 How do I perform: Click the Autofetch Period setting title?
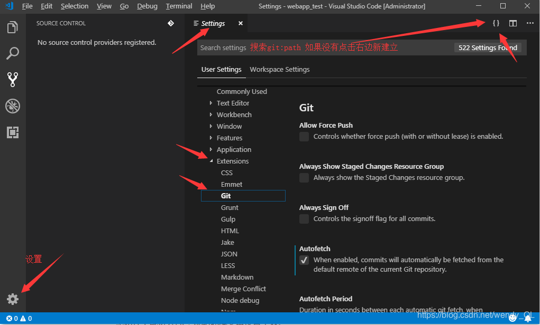[325, 299]
